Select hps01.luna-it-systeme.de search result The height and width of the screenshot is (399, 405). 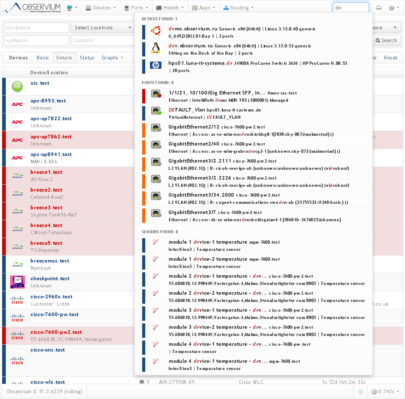coord(254,67)
